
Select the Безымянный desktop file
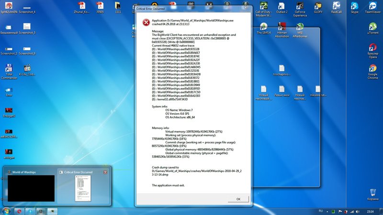[x=9, y=30]
